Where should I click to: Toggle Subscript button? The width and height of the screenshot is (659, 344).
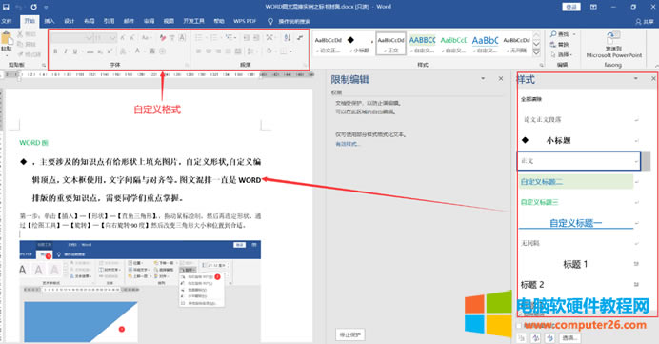100,51
